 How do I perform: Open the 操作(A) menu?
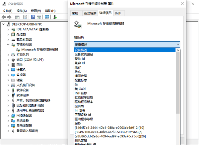tap(22, 11)
